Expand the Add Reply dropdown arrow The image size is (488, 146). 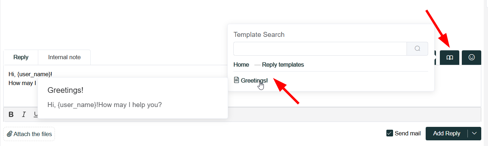475,133
